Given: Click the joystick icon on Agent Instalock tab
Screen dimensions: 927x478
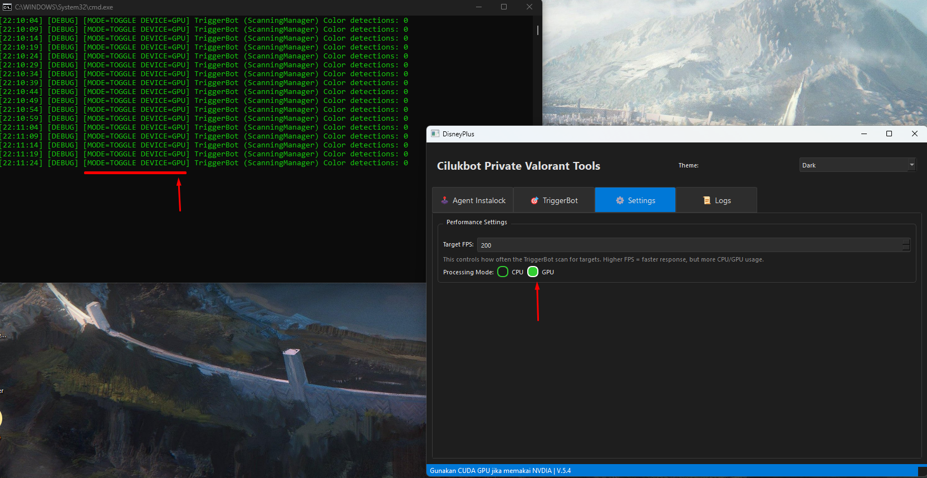Looking at the screenshot, I should 444,200.
